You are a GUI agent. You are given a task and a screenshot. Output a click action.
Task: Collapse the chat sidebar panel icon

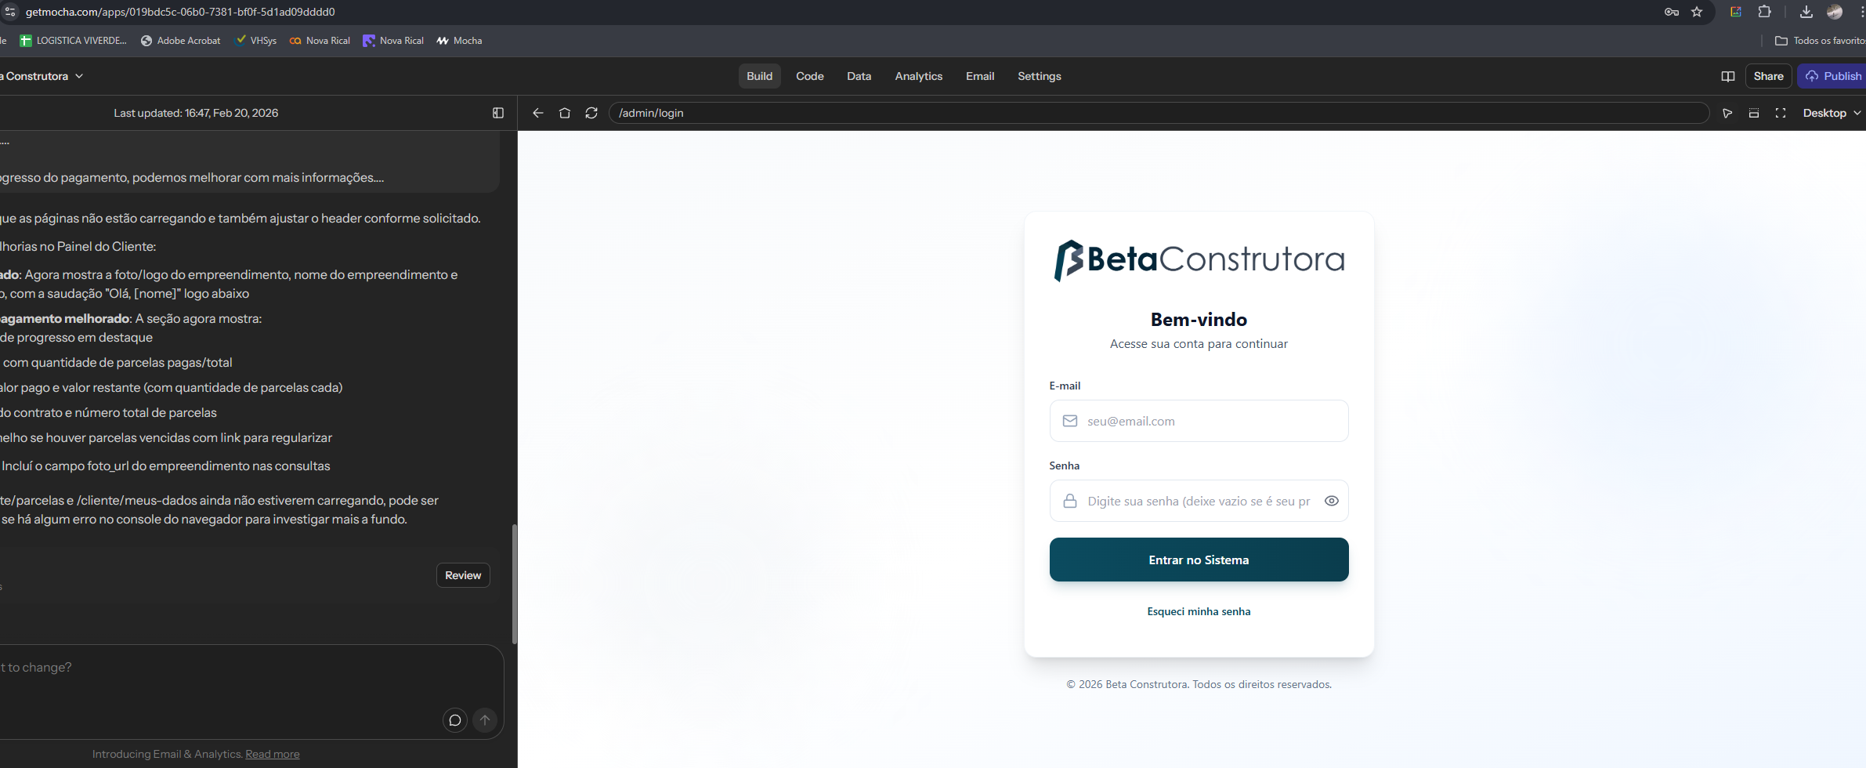point(497,113)
